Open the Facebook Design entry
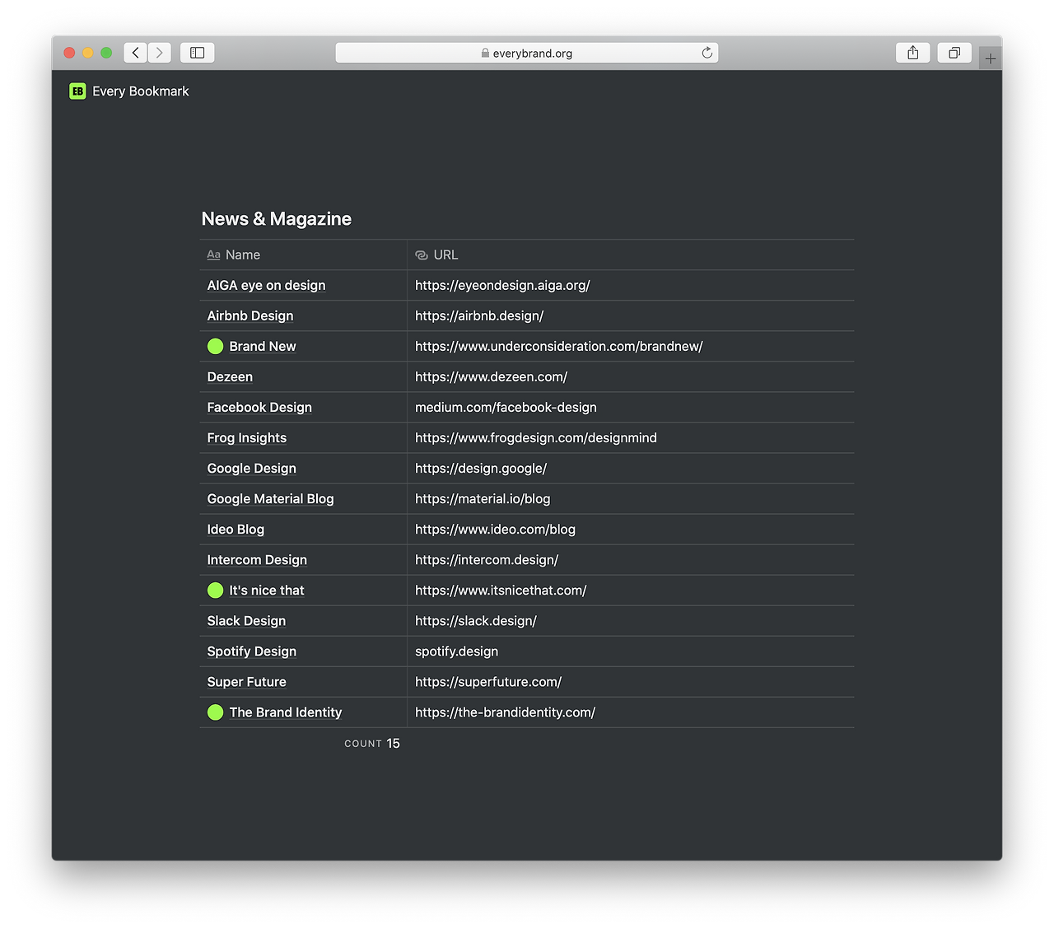 [259, 408]
